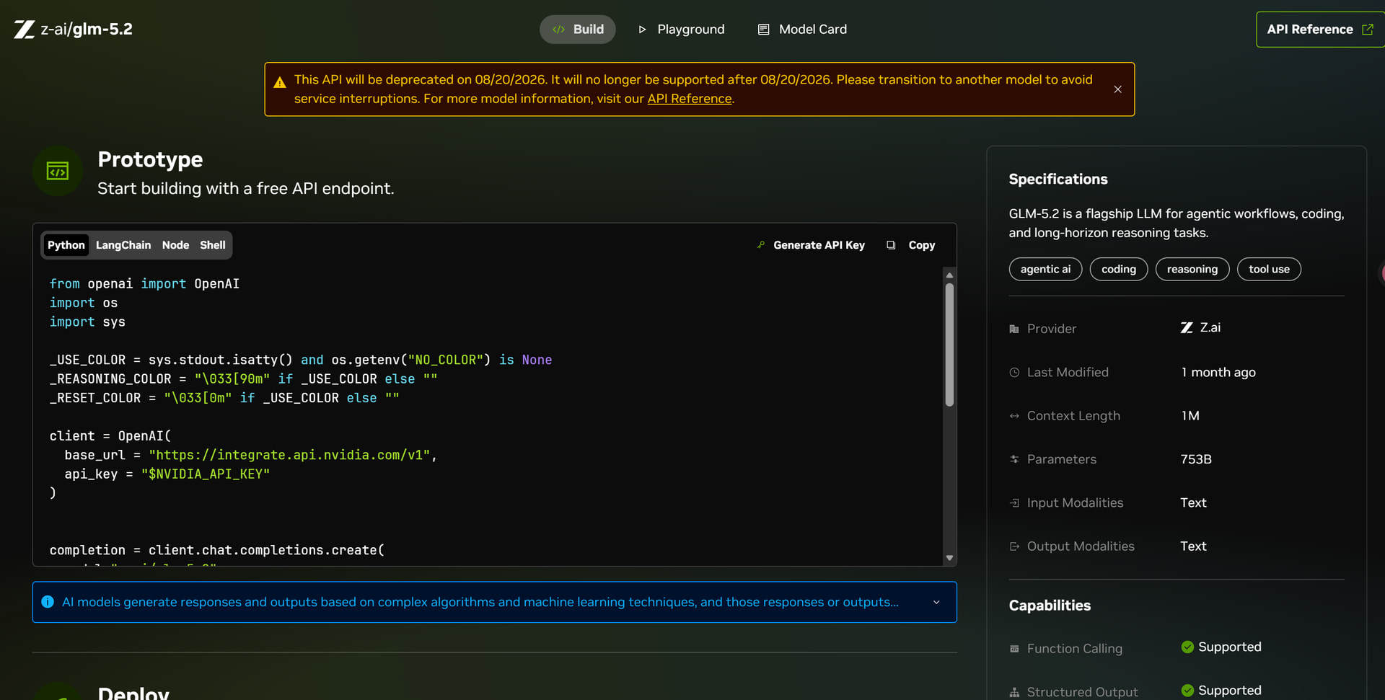
Task: Click the reasoning tag
Action: pos(1192,269)
